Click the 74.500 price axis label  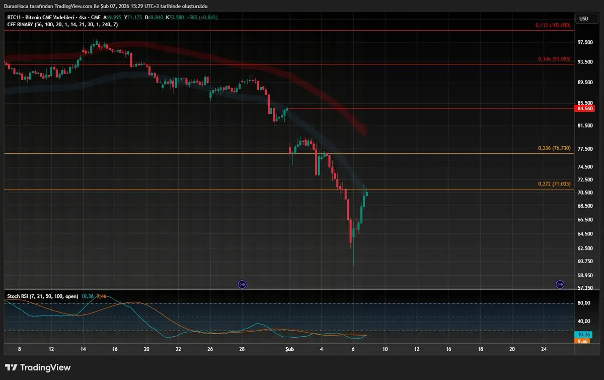(x=585, y=167)
